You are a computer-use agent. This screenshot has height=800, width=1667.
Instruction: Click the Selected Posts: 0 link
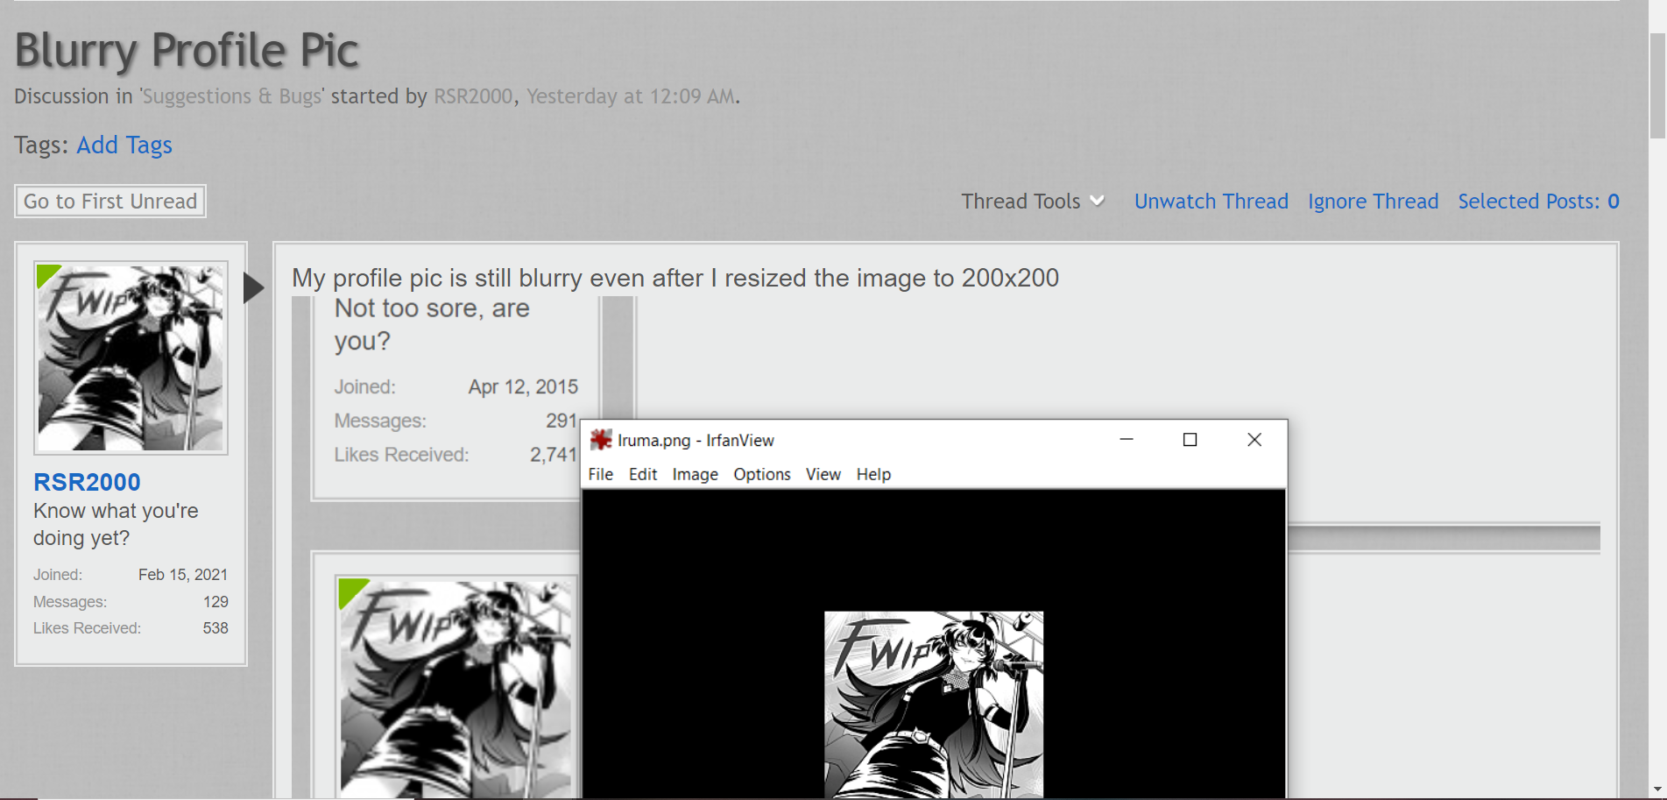1538,202
